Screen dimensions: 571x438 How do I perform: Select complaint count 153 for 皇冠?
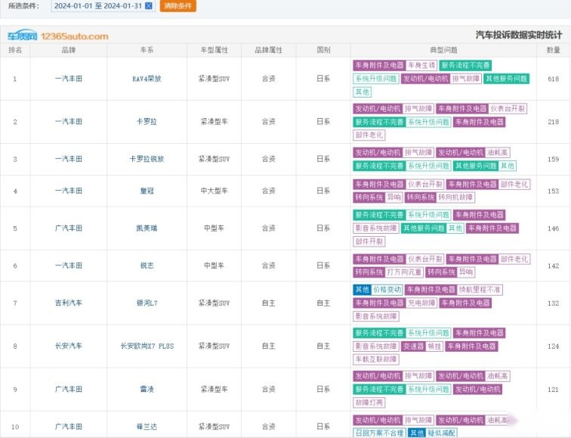click(x=553, y=191)
